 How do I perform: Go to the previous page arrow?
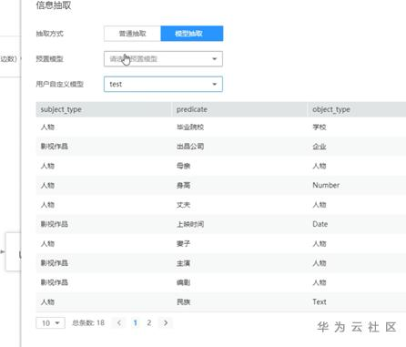pyautogui.click(x=119, y=323)
